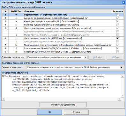This screenshot has width=126, height=116.
Task: Open the Выбор настроек тэгов dropdown
Action: [57, 57]
